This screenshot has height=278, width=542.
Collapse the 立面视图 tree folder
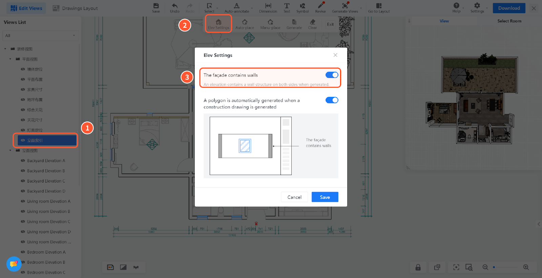coord(10,150)
